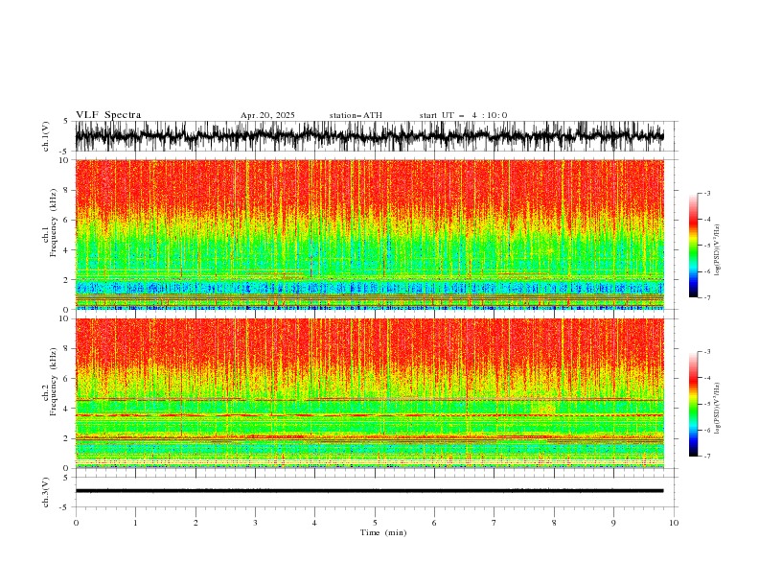The height and width of the screenshot is (587, 759).
Task: Click the 'Time (min)' axis label
Action: [383, 532]
